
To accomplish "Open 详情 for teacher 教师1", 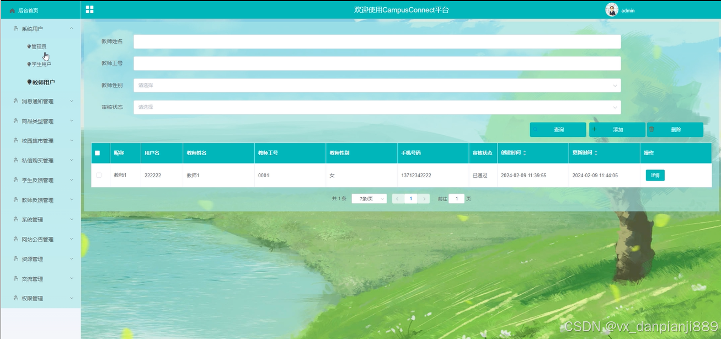I will 655,175.
